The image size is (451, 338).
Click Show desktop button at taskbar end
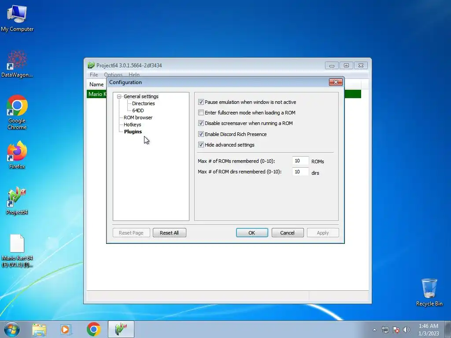448,330
